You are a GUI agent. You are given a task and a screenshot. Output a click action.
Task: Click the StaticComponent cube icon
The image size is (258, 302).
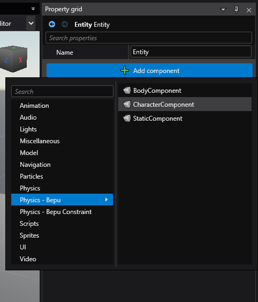coord(127,118)
